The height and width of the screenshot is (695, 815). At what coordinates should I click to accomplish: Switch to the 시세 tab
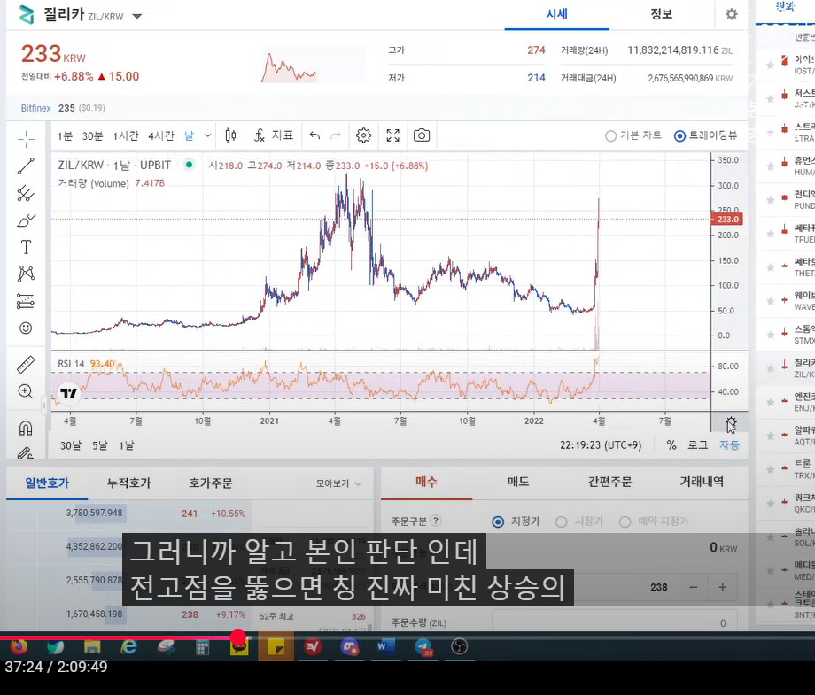556,14
